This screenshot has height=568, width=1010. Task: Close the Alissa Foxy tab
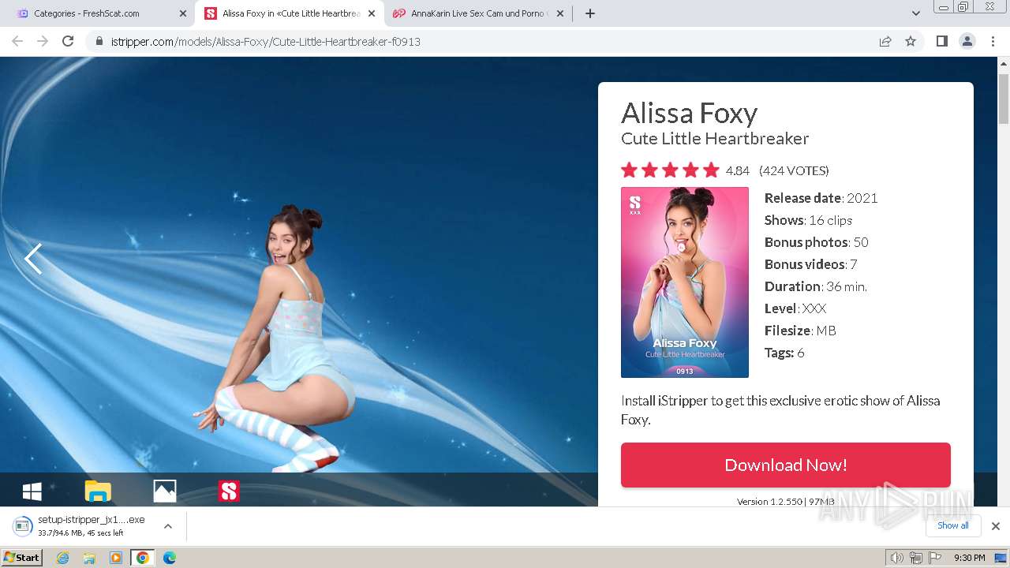click(x=372, y=13)
